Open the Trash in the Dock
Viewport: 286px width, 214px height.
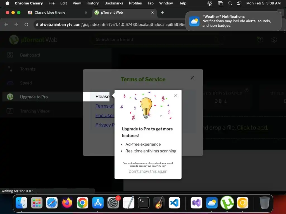click(x=264, y=203)
